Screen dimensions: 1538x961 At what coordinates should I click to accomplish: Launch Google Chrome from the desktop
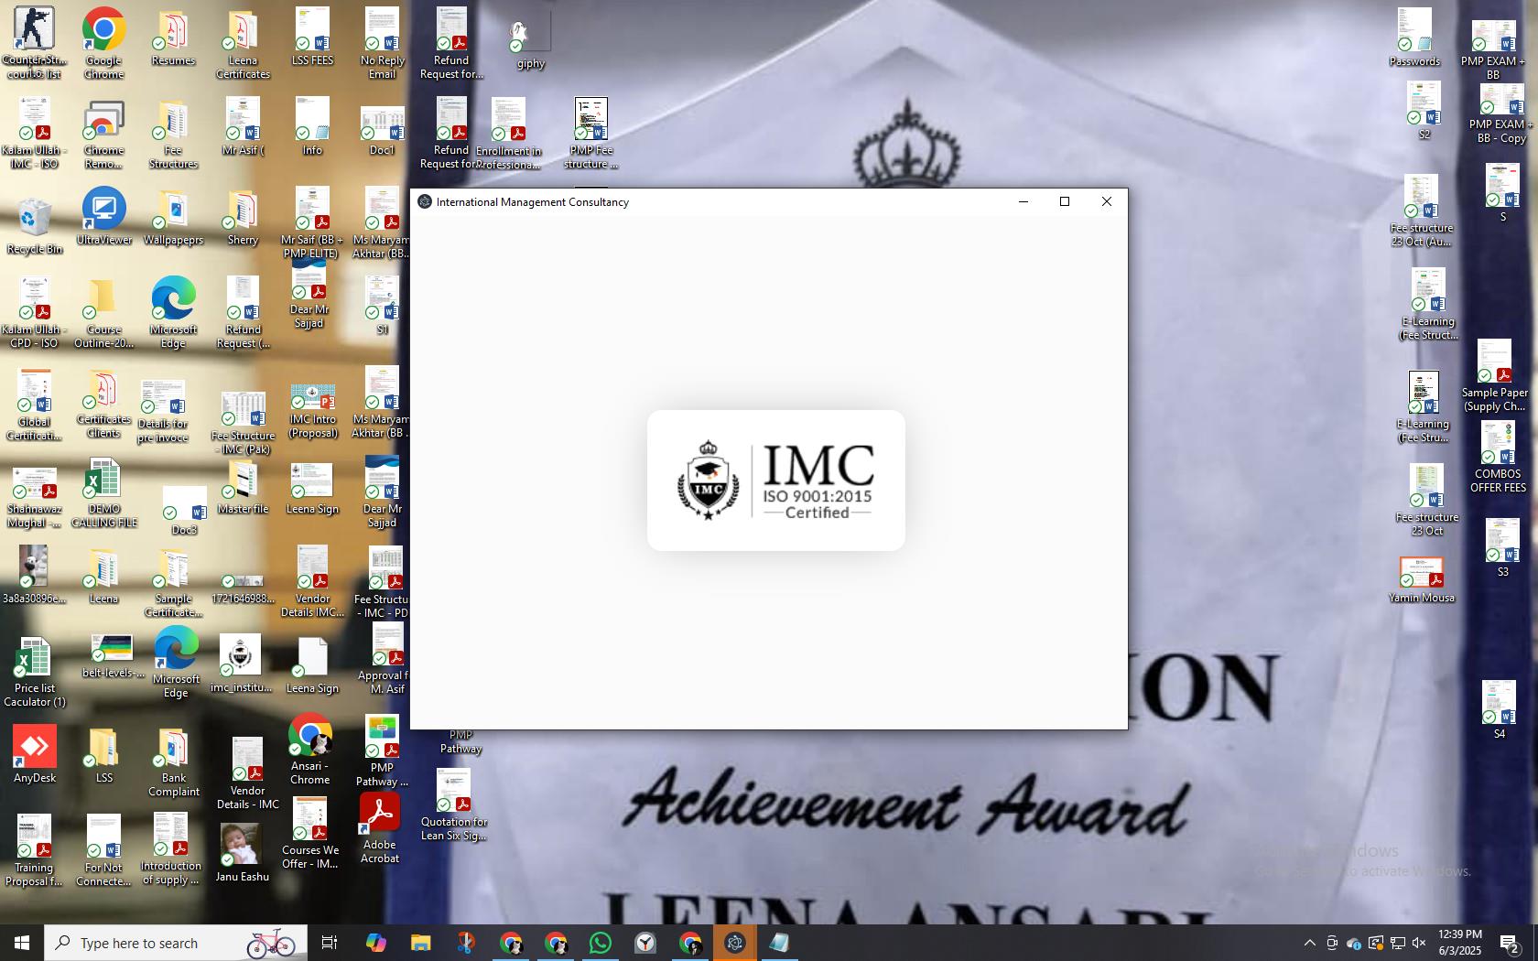click(103, 42)
